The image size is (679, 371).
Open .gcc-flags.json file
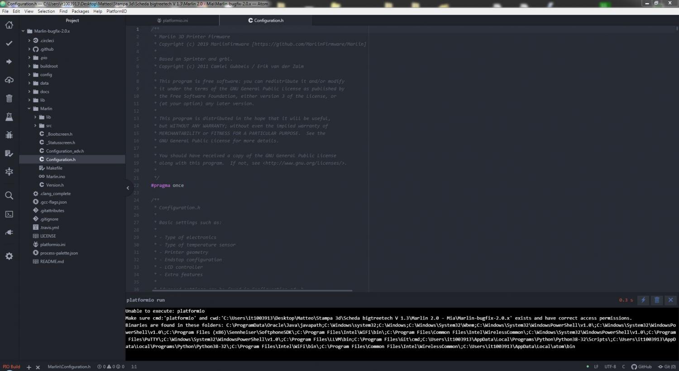pos(53,202)
